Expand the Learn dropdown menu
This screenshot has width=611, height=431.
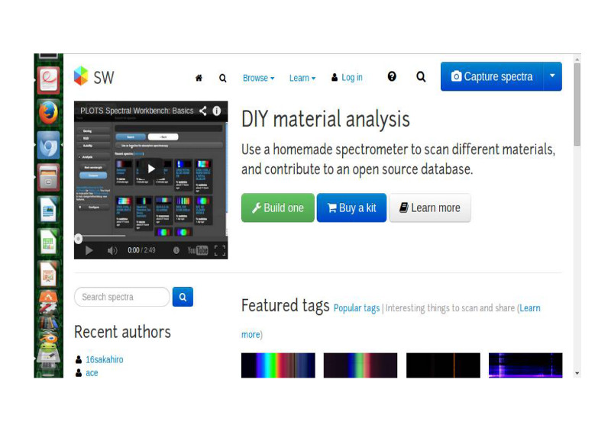(x=302, y=78)
